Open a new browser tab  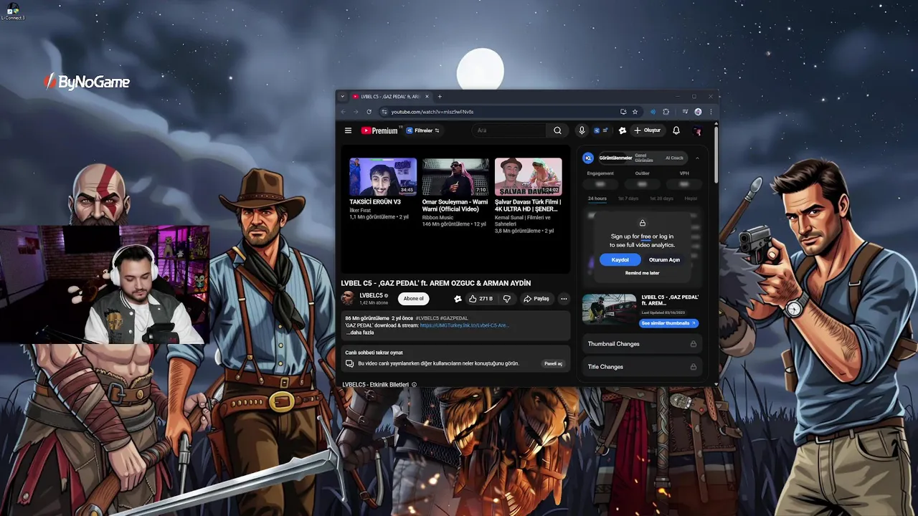pyautogui.click(x=440, y=96)
